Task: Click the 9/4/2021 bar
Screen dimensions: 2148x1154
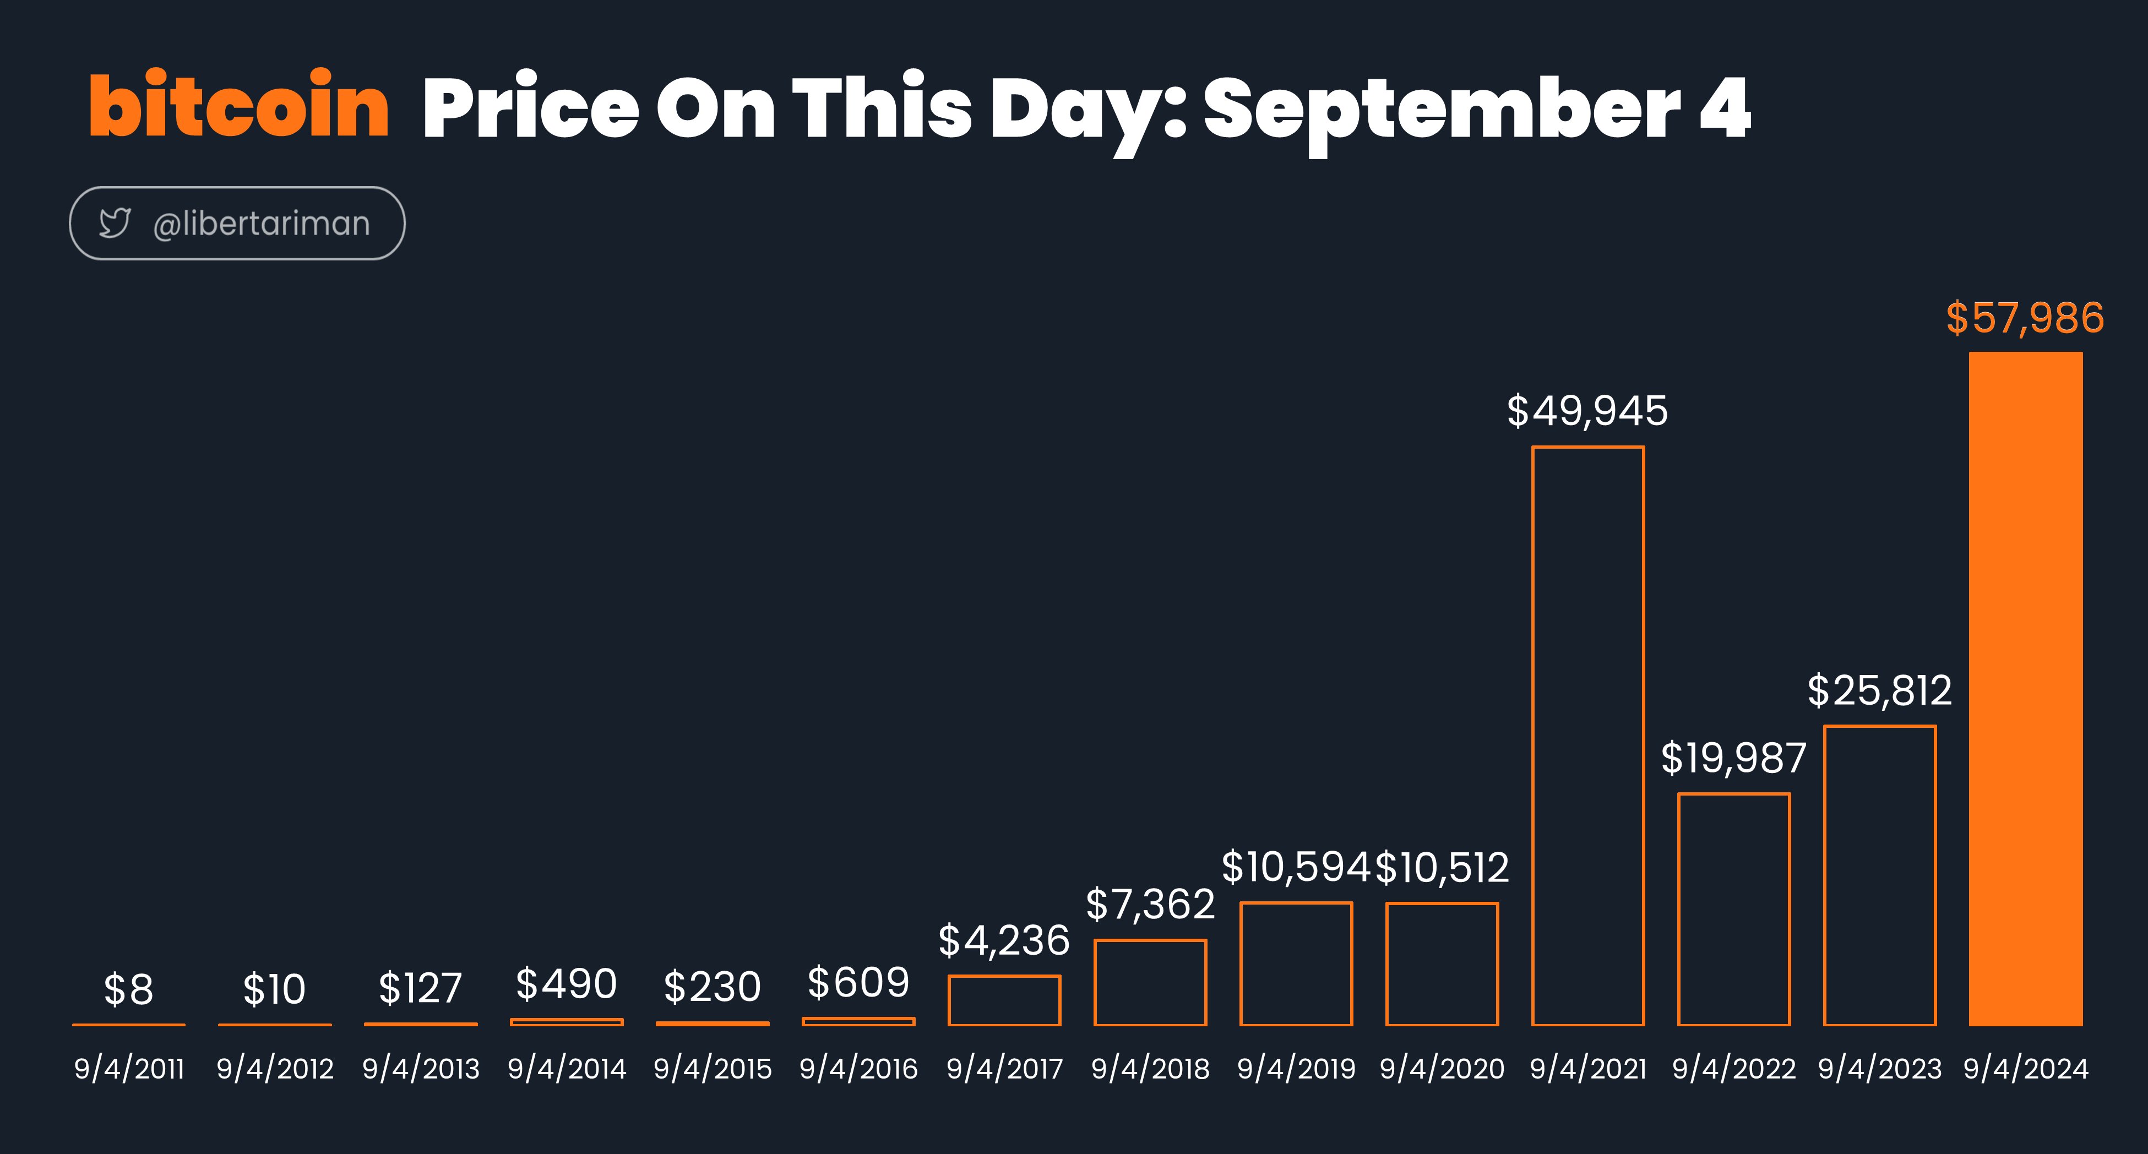Action: tap(1587, 736)
